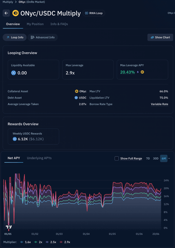Viewport: 175px width, 248px height.
Task: Click the 01/04 date on chart axis
Action: pyautogui.click(x=86, y=234)
